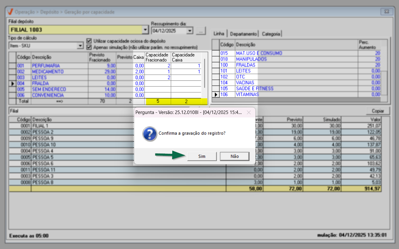Click the window close button in title bar

click(x=385, y=12)
